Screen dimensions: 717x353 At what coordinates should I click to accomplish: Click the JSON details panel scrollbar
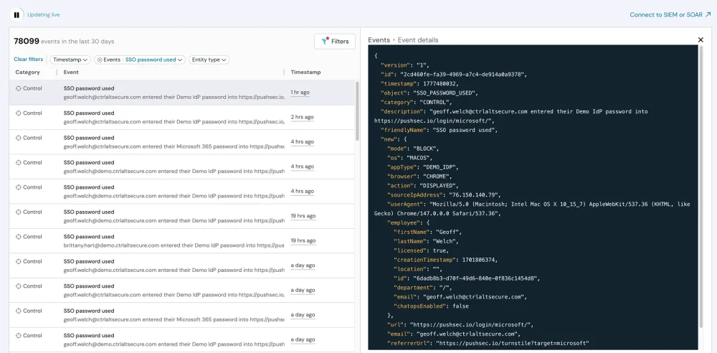click(x=701, y=187)
